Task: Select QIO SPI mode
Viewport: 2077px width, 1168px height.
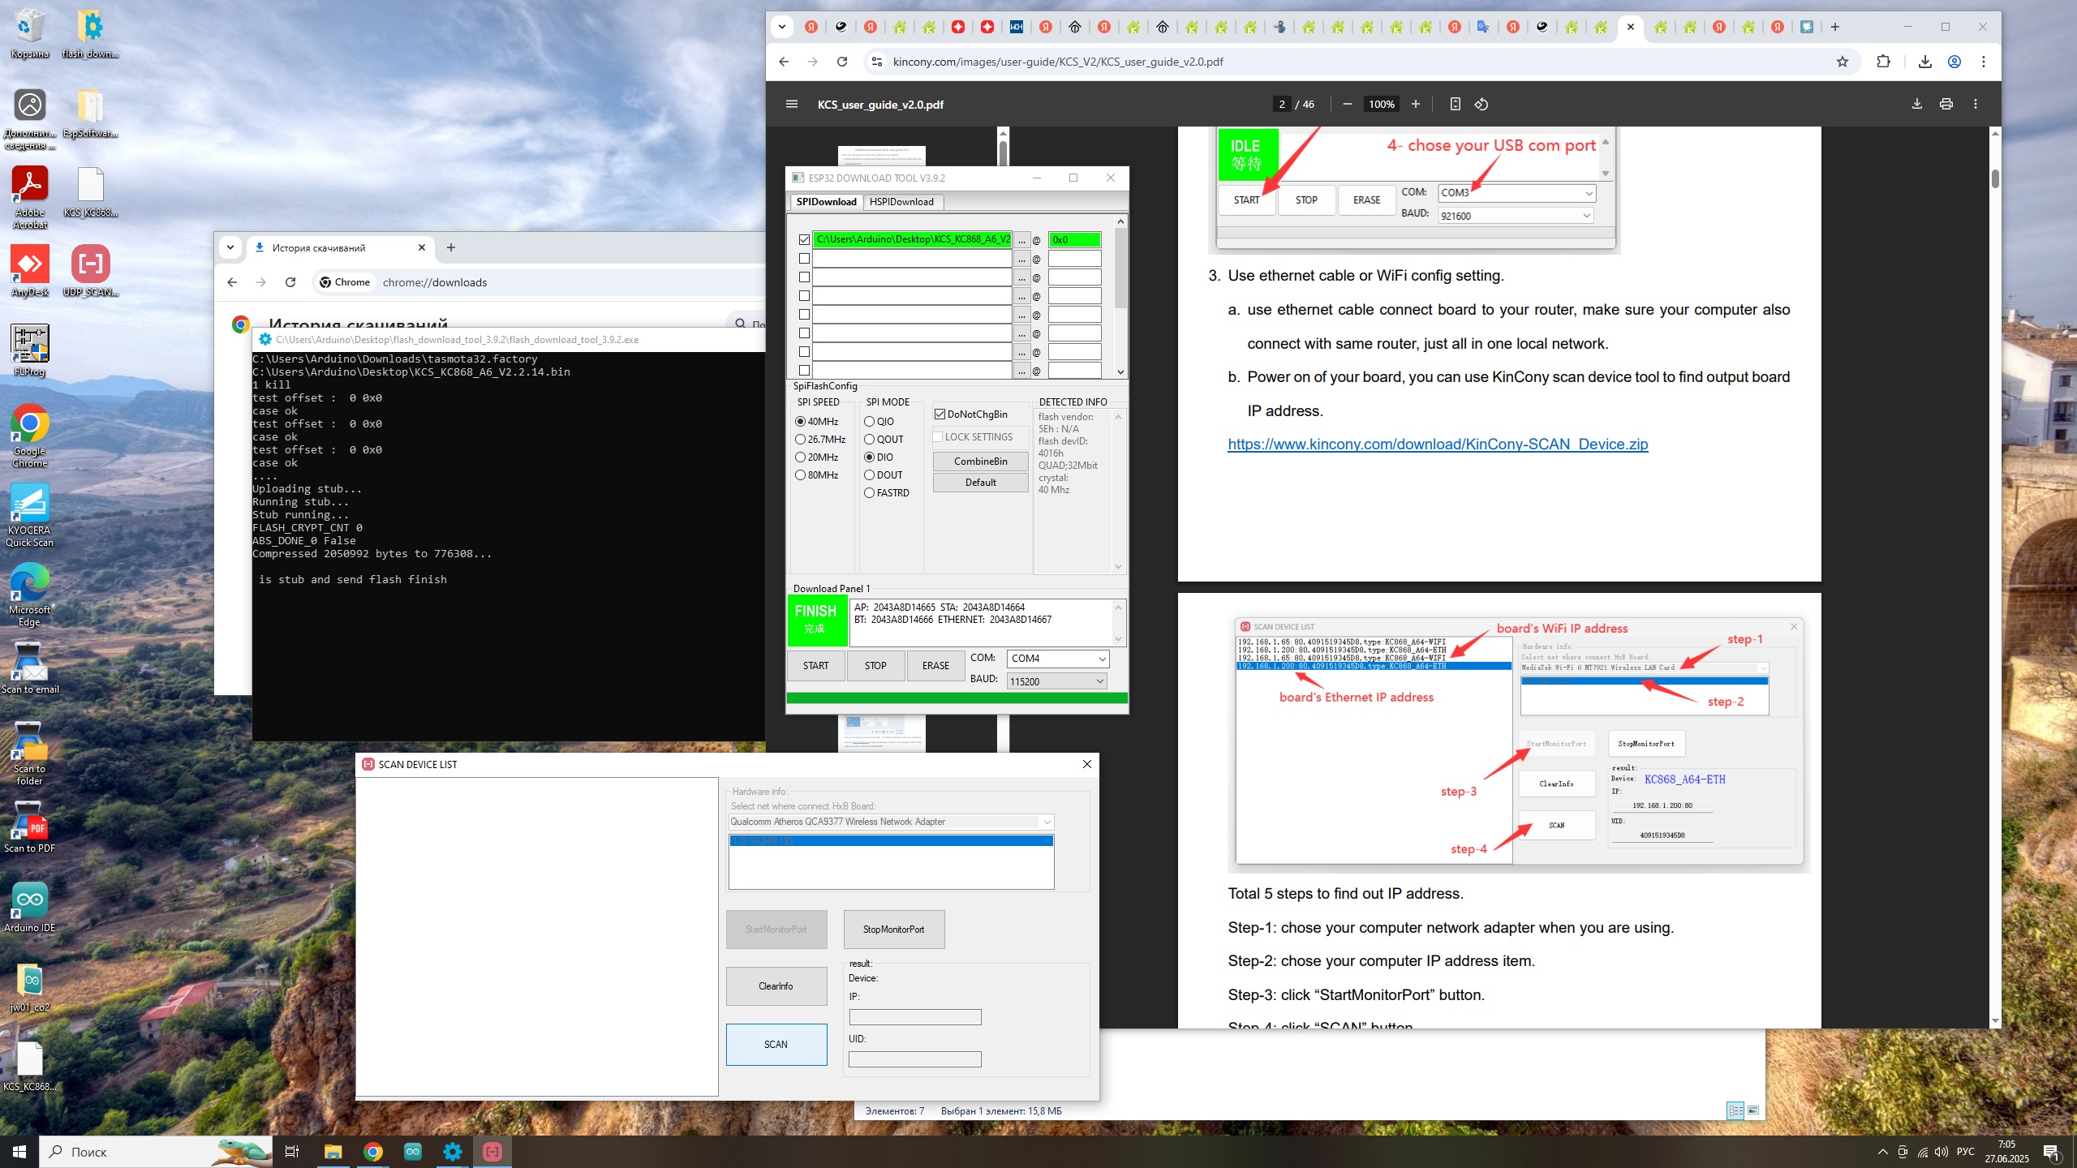Action: 870,422
